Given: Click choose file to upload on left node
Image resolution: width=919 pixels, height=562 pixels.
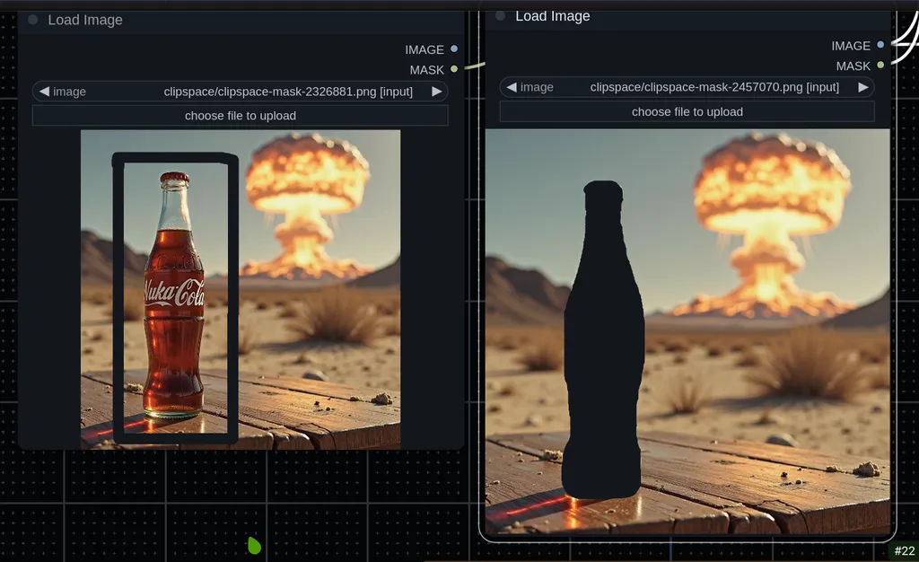Looking at the screenshot, I should (241, 116).
